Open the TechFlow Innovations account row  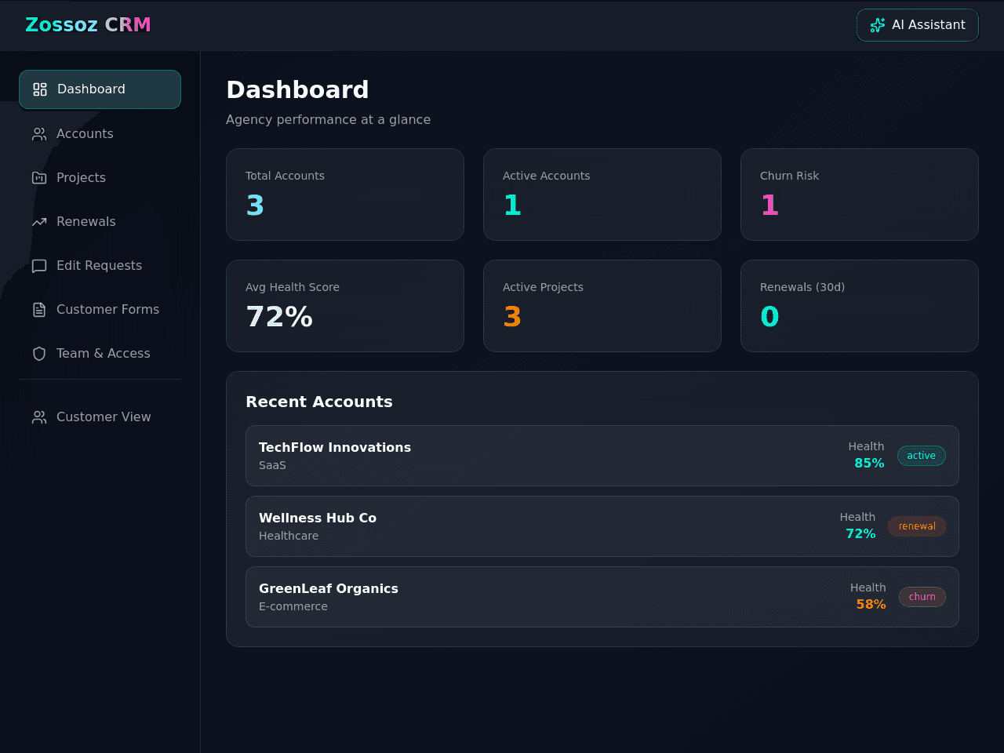tap(602, 456)
